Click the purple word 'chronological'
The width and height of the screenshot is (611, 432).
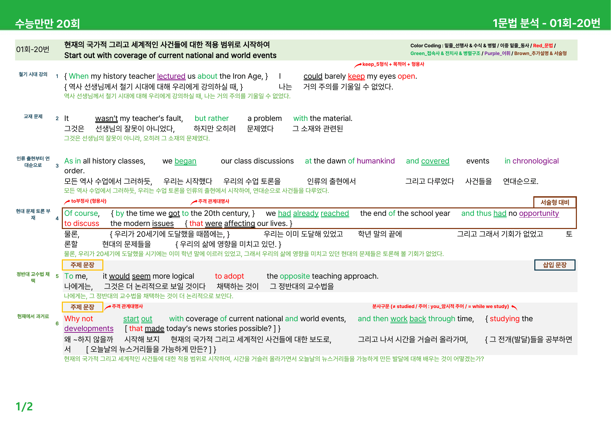(x=536, y=161)
